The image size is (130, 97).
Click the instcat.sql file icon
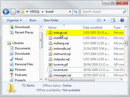coord(51,33)
